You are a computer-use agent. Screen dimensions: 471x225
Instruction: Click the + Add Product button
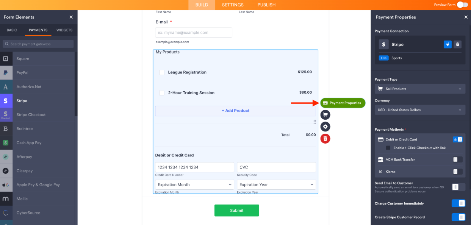235,111
